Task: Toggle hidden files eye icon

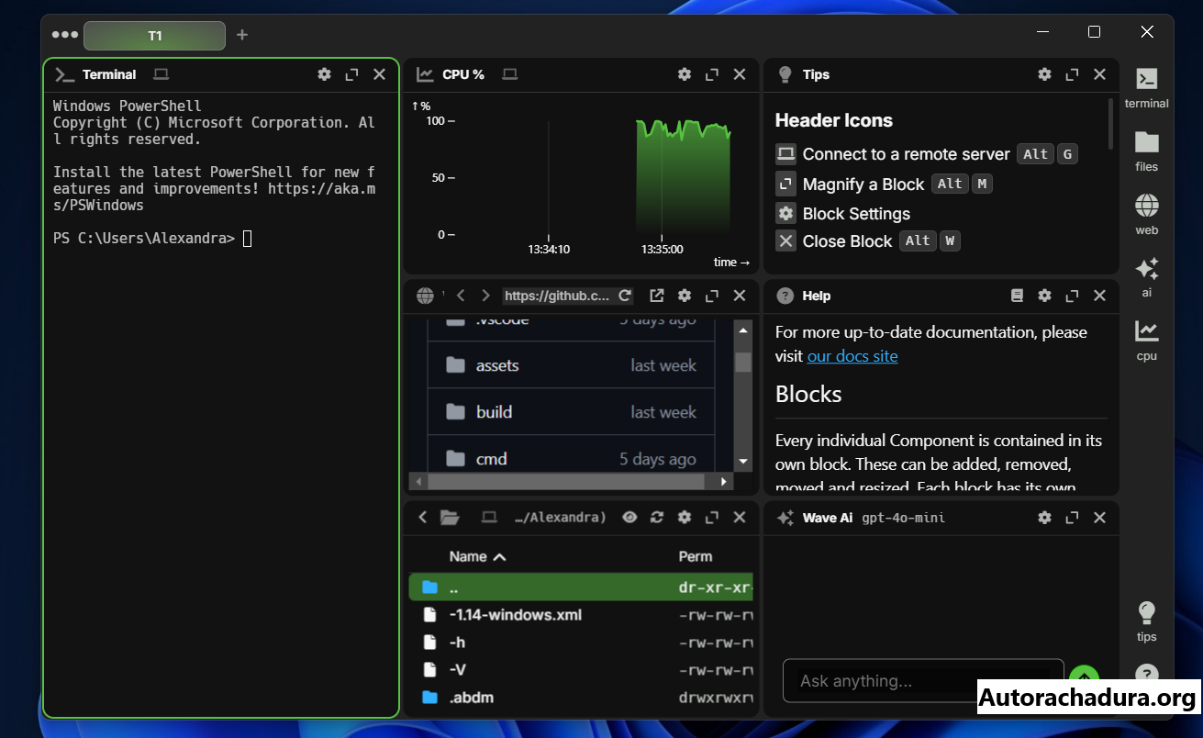Action: pos(629,518)
